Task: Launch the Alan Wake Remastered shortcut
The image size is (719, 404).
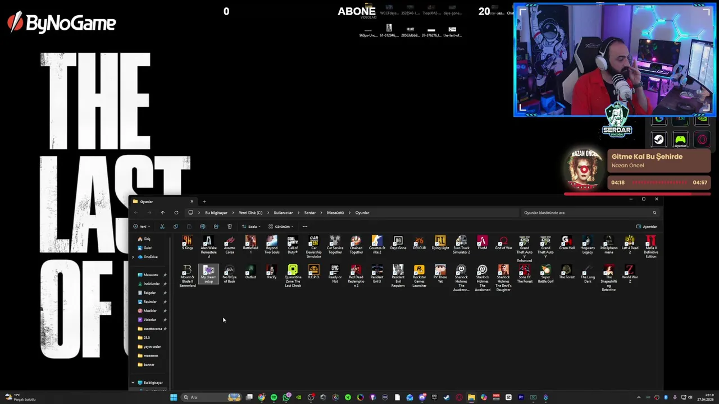Action: tap(208, 247)
